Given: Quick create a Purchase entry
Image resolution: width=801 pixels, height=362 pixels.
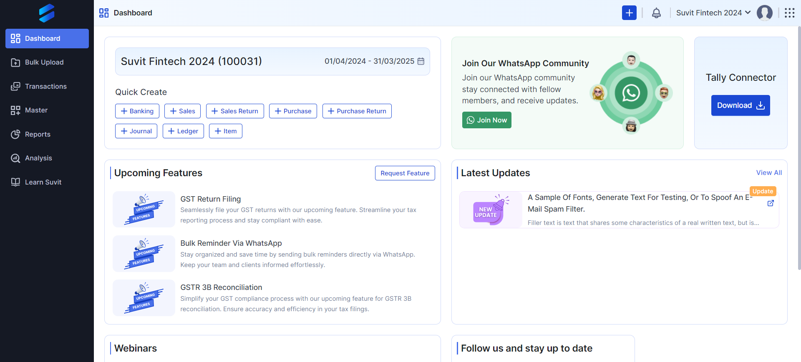Looking at the screenshot, I should point(293,111).
